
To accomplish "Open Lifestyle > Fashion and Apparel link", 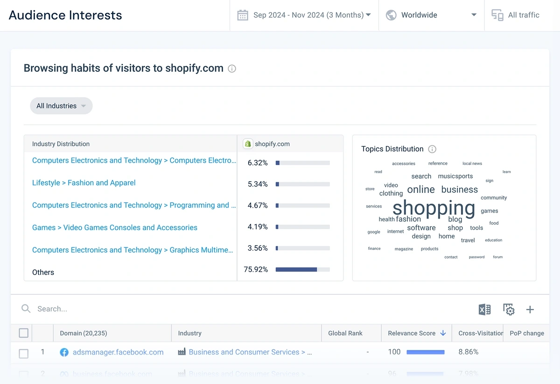I will (84, 183).
